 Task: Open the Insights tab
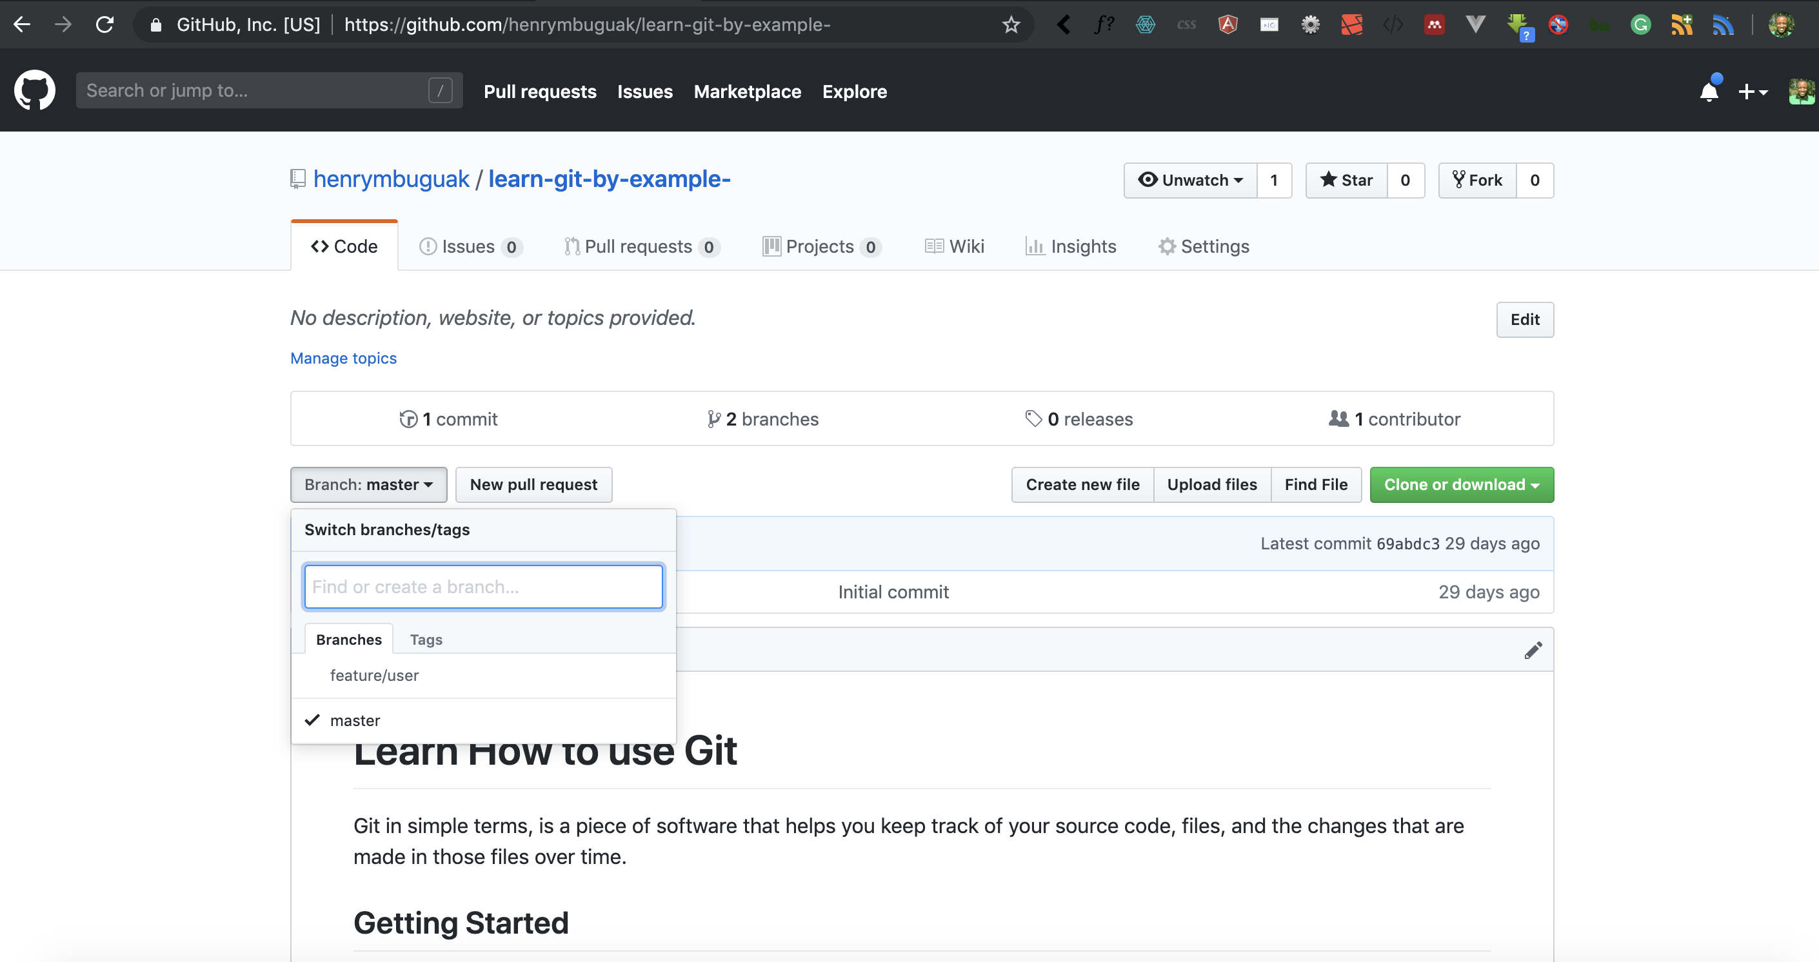point(1071,246)
